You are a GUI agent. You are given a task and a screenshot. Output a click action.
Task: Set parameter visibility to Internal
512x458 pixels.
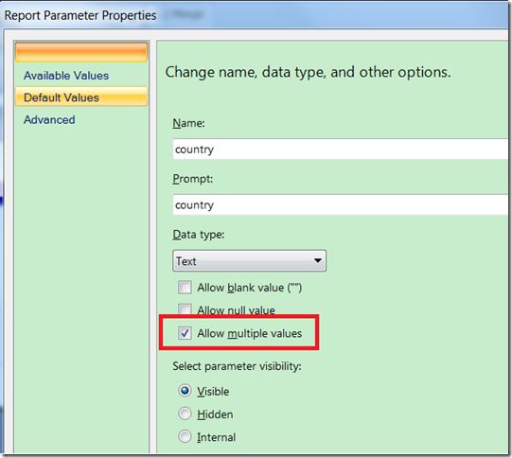[x=185, y=436]
